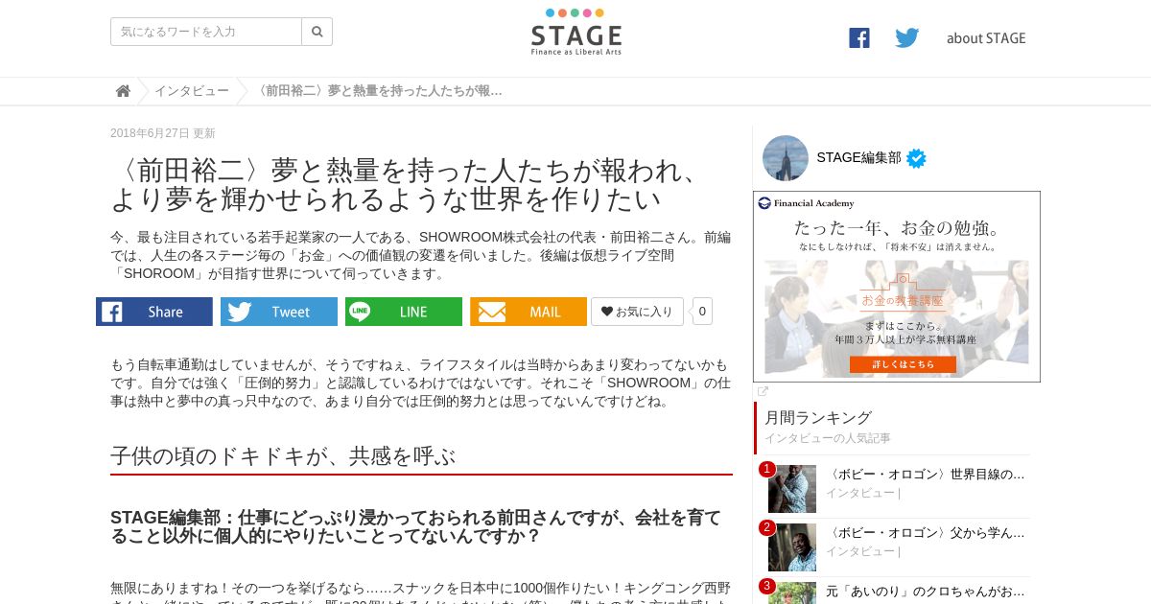This screenshot has height=604, width=1151.
Task: Click the STAGE編集部 author name
Action: pyautogui.click(x=858, y=158)
